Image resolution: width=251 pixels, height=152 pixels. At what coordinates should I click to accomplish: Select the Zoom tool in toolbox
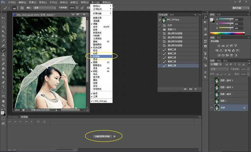pyautogui.click(x=3, y=106)
